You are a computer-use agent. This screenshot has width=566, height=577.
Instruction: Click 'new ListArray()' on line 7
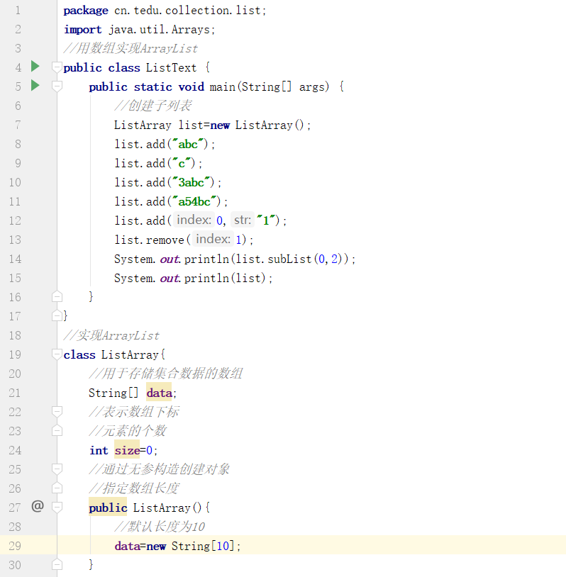tap(257, 125)
